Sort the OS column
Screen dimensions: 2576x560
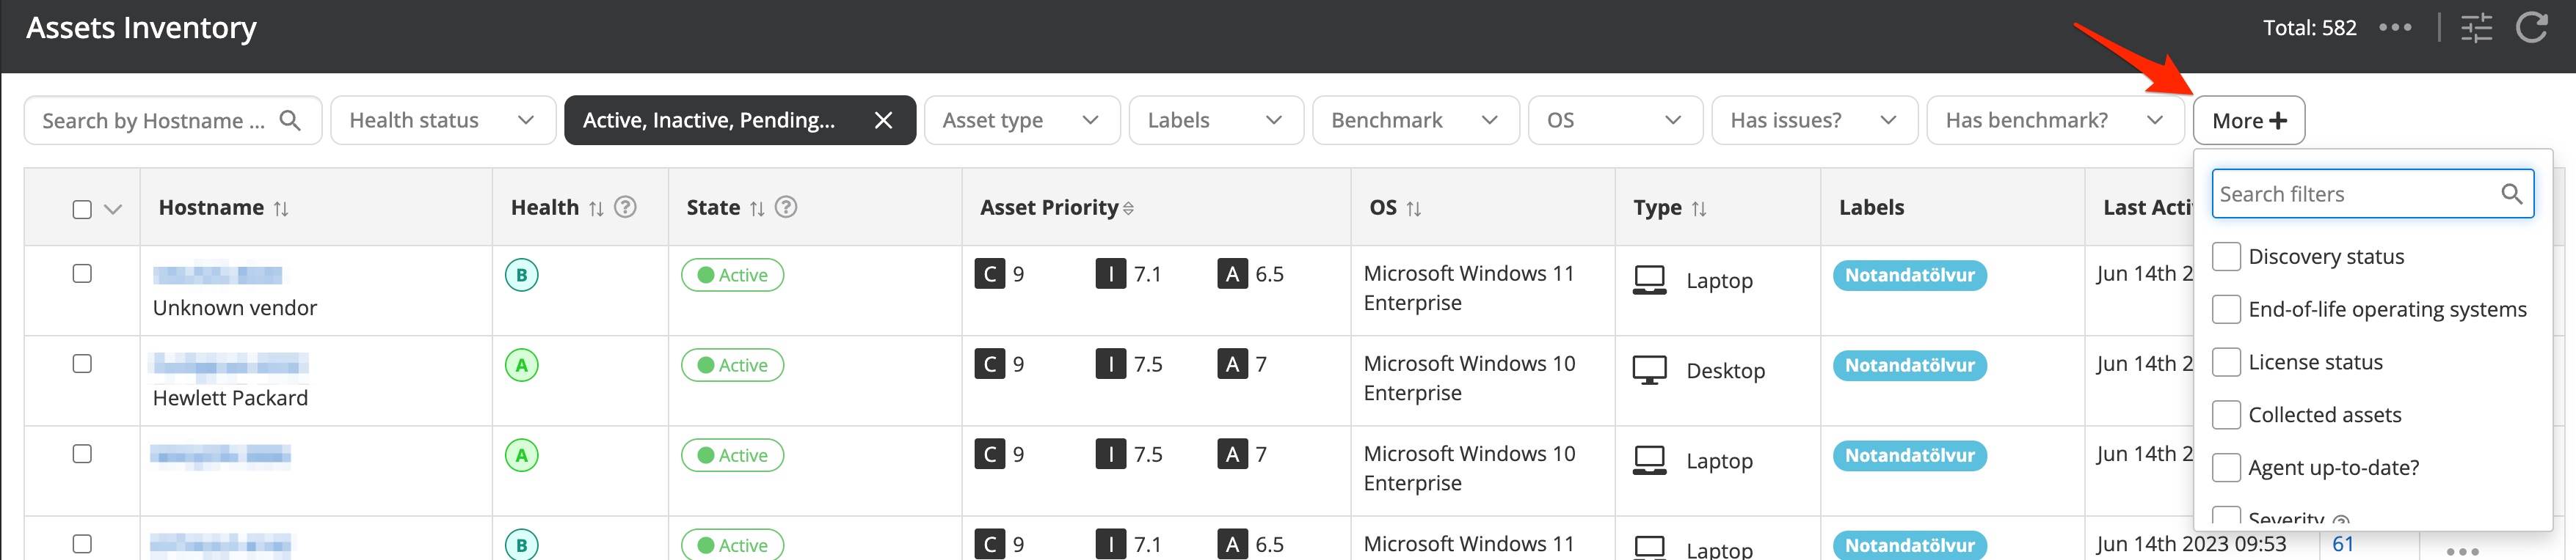point(1413,209)
